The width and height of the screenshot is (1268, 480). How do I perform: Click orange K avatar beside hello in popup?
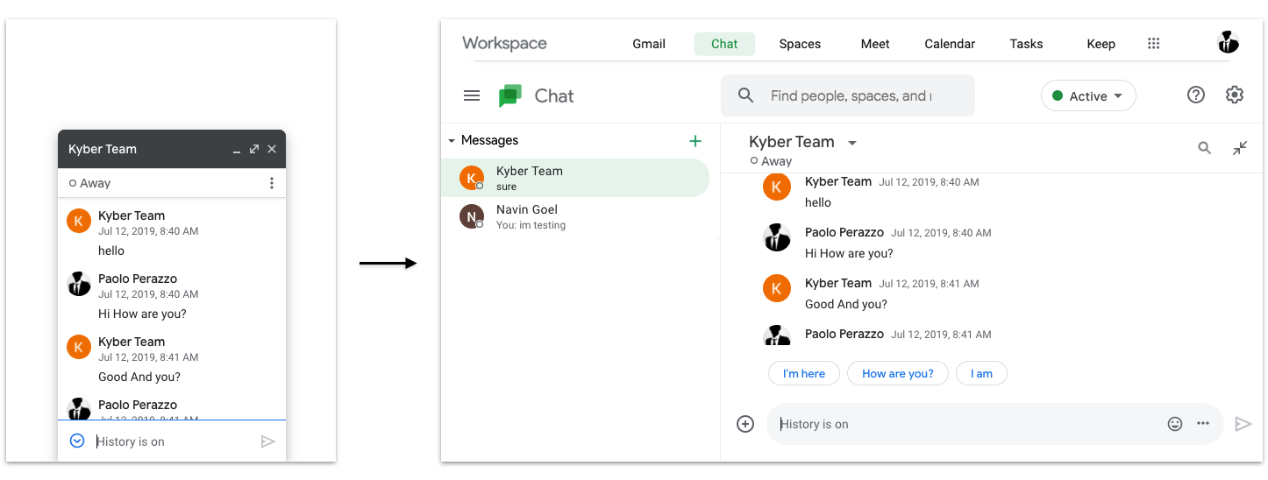point(79,221)
